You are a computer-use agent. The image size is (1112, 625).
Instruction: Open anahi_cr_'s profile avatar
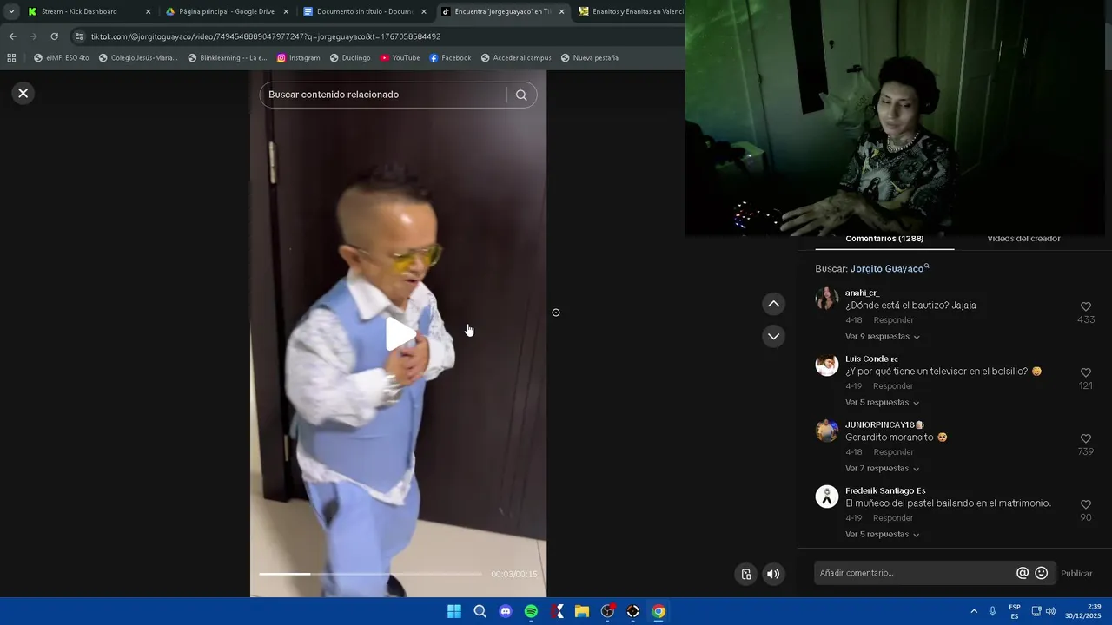coord(827,299)
